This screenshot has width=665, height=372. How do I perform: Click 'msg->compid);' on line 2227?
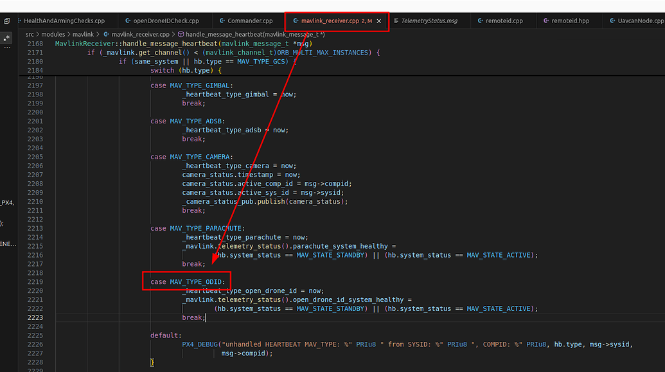pyautogui.click(x=247, y=353)
